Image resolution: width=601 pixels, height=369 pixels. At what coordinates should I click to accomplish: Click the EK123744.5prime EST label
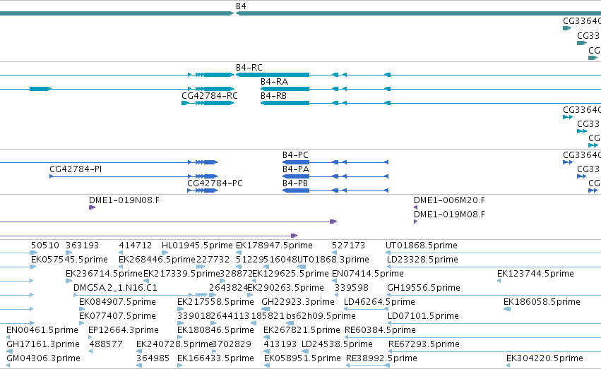coord(535,274)
